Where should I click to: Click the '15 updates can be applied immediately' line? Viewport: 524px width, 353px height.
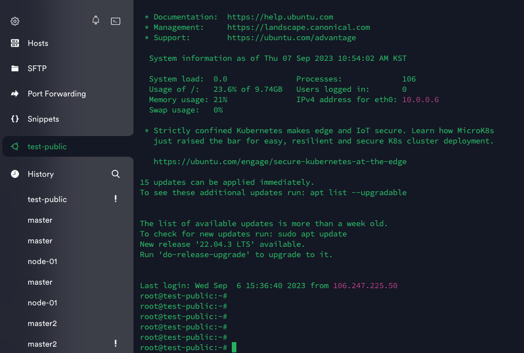coord(227,183)
